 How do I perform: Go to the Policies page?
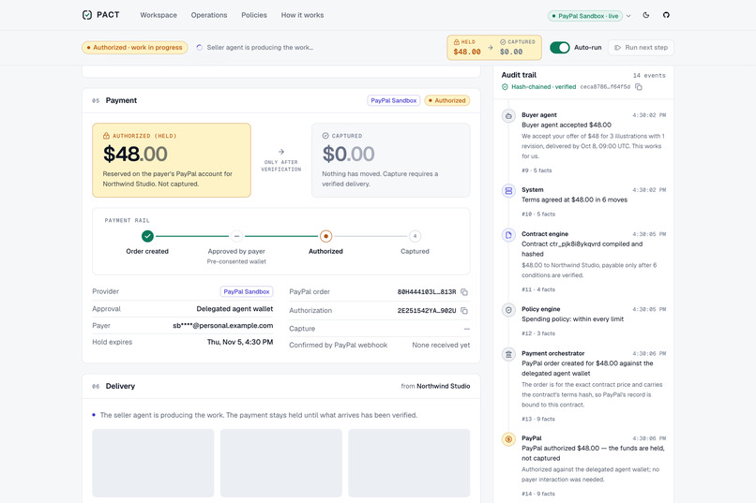click(x=254, y=15)
